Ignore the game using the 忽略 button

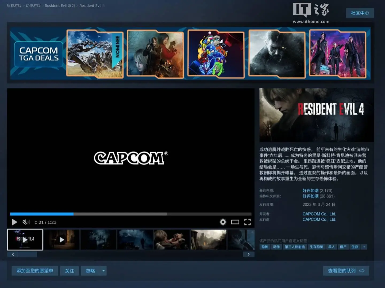[x=90, y=271]
